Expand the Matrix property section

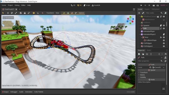(x=142, y=75)
